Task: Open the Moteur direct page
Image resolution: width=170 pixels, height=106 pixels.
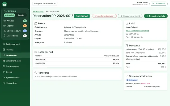Action: pos(15,83)
